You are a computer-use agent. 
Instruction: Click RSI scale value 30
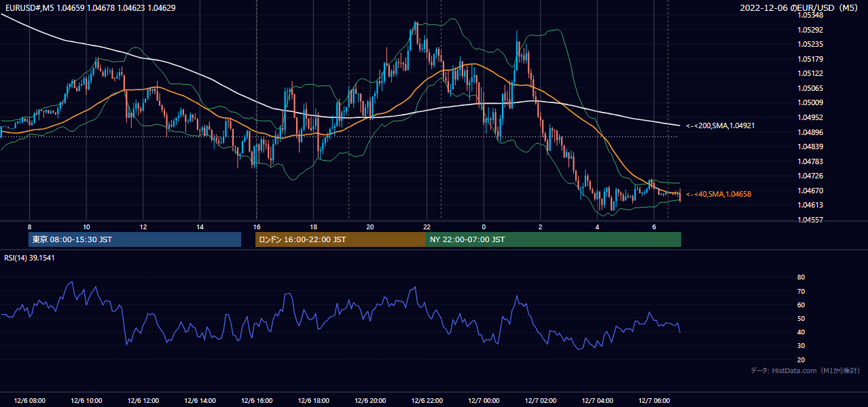(801, 346)
